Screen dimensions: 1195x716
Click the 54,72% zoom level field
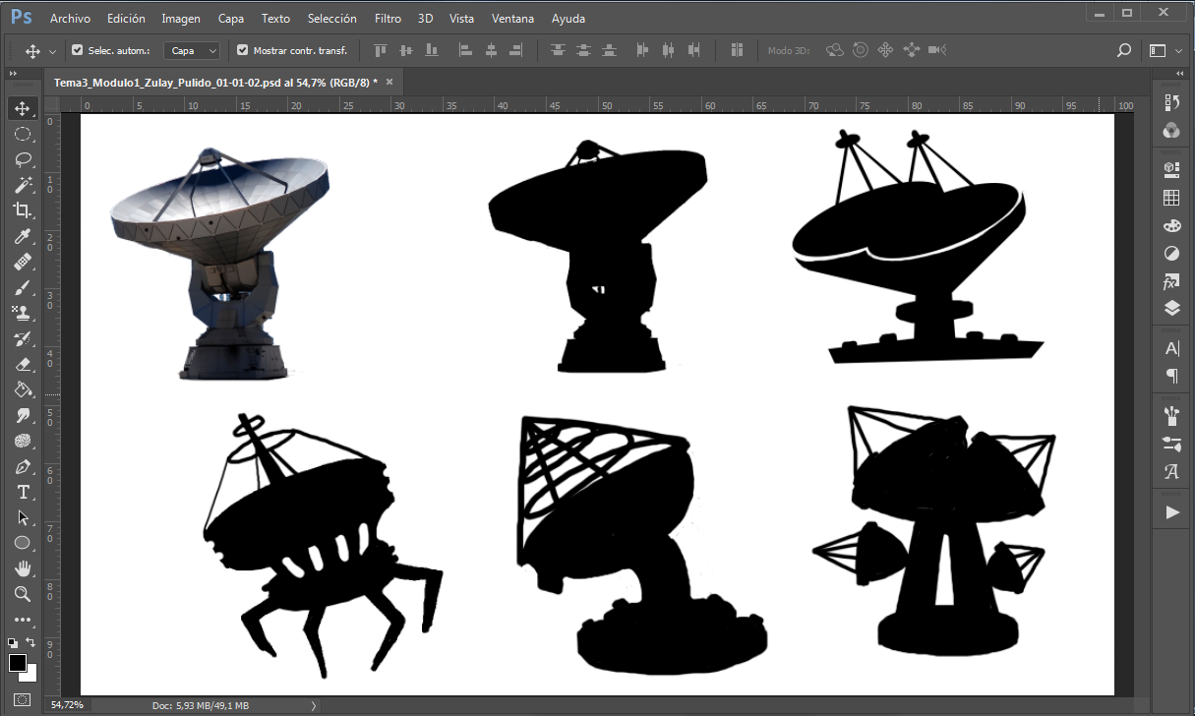point(68,705)
